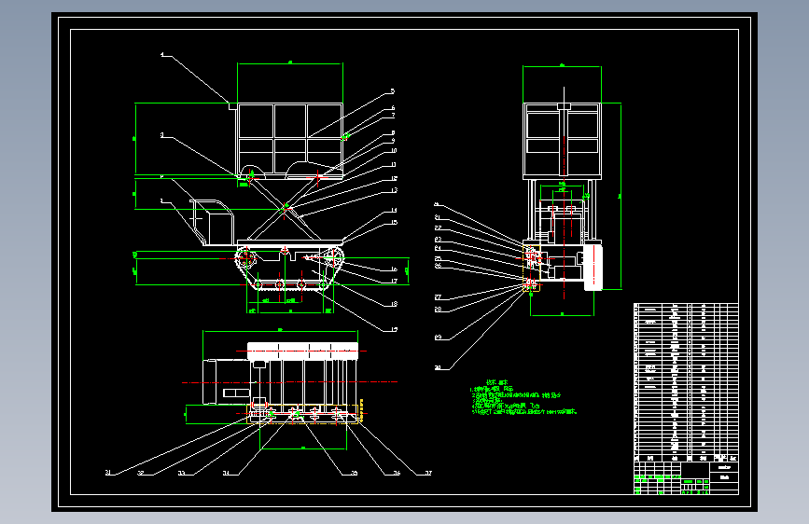809x524 pixels.
Task: Click callout number 37 label
Action: [x=428, y=473]
